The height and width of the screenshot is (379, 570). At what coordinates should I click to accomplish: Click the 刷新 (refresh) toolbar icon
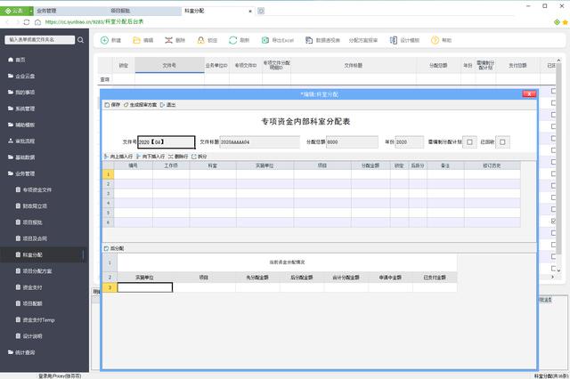[233, 40]
